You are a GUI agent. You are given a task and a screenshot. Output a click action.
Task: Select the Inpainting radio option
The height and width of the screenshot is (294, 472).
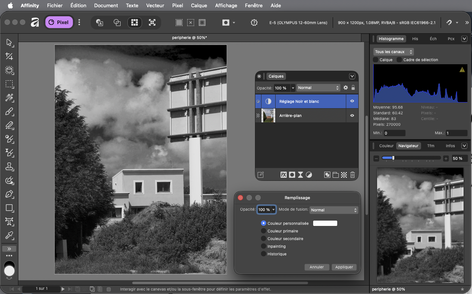click(x=263, y=246)
